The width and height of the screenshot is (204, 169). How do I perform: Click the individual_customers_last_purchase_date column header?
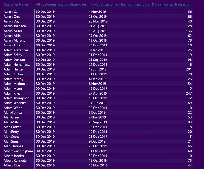(119, 4)
